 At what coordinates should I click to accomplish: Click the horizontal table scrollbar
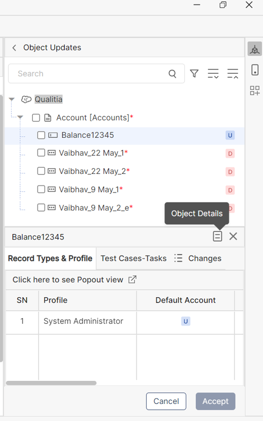(x=51, y=383)
